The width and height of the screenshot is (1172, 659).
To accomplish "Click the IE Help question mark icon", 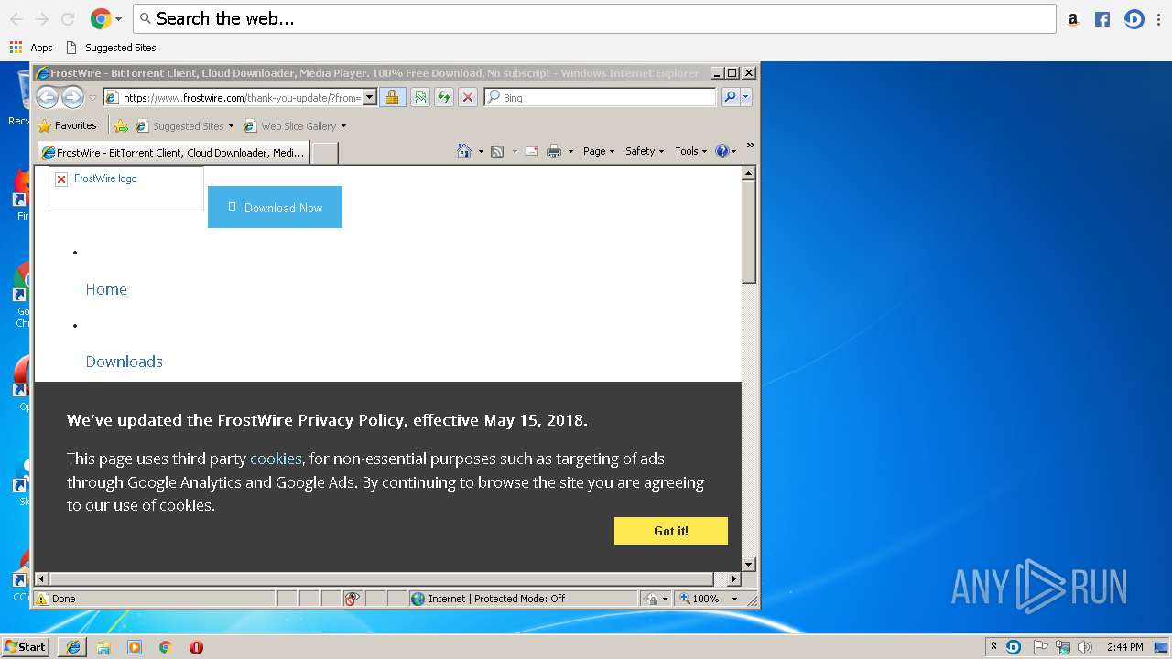I will pos(722,151).
